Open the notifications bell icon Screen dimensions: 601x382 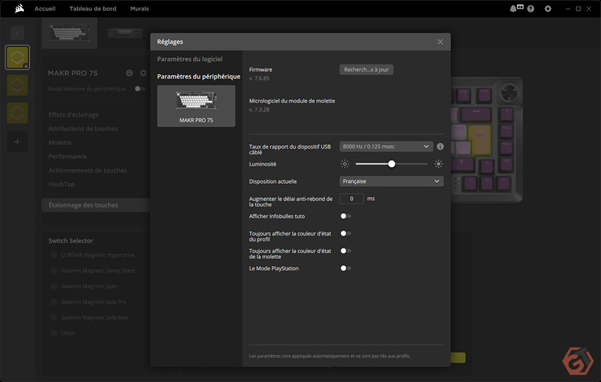[513, 8]
